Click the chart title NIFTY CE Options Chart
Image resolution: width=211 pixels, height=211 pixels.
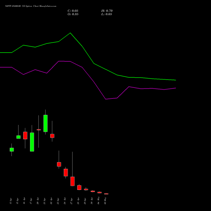30,6
